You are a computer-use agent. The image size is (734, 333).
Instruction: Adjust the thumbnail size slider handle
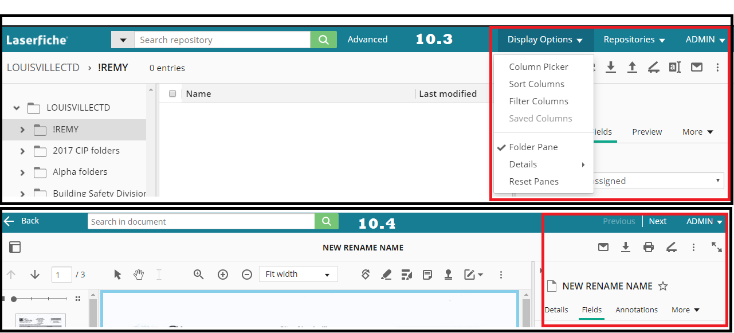tap(13, 299)
